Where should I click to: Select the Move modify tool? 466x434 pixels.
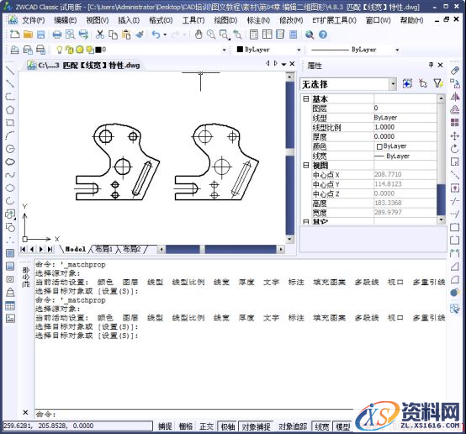455,136
